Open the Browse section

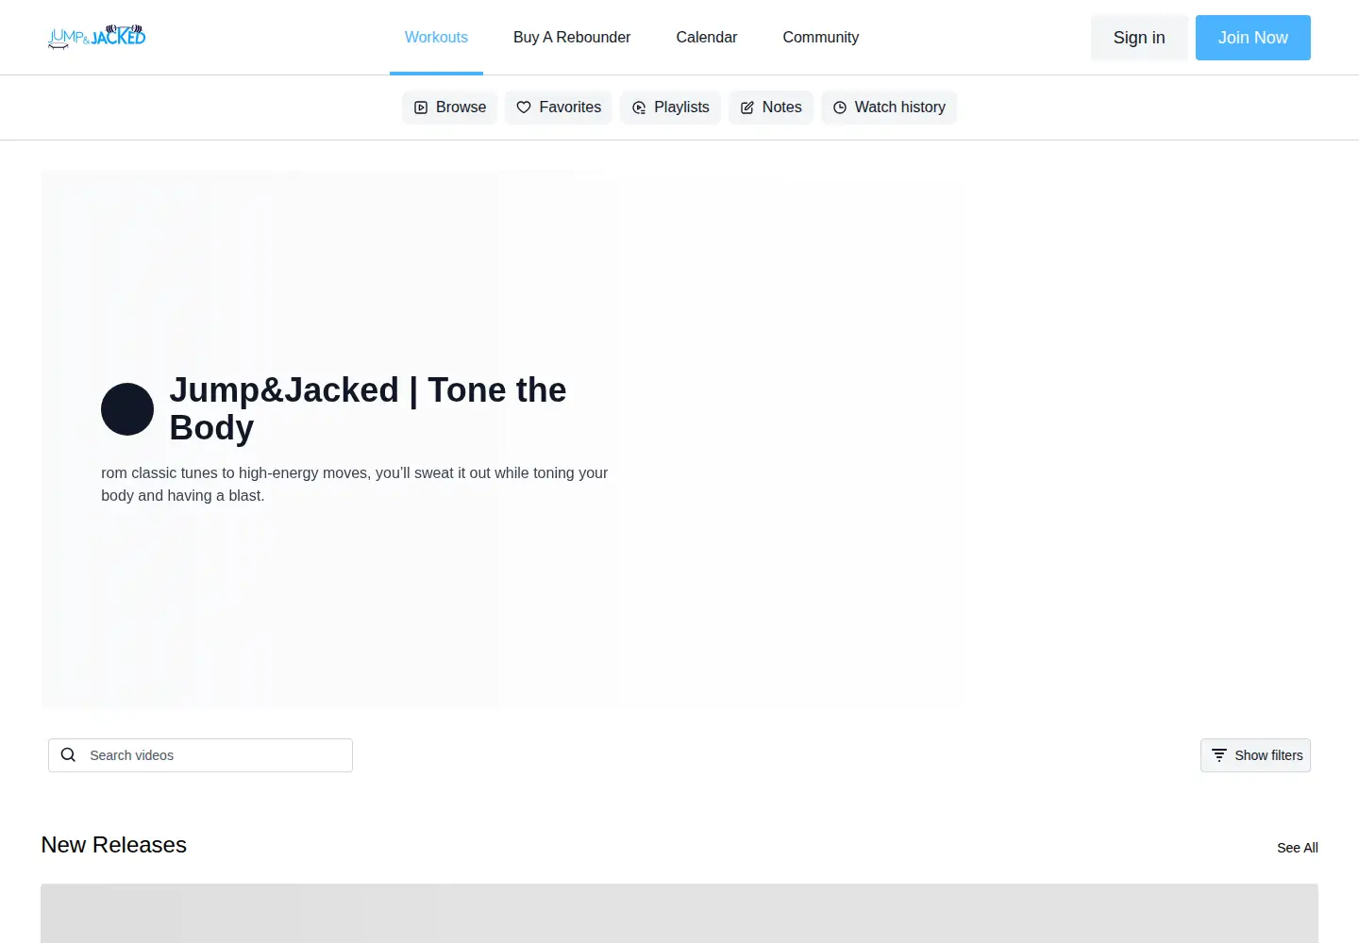click(450, 108)
